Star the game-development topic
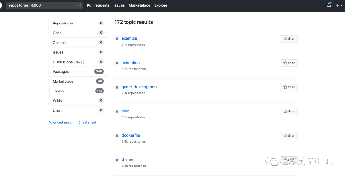Viewport: 345px width, 176px height. tap(289, 87)
